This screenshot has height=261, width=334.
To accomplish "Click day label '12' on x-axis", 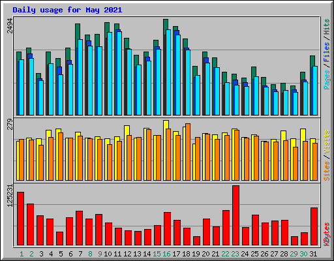I will [x=127, y=254].
